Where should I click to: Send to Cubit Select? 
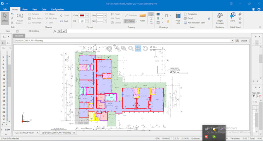pyautogui.click(x=233, y=17)
